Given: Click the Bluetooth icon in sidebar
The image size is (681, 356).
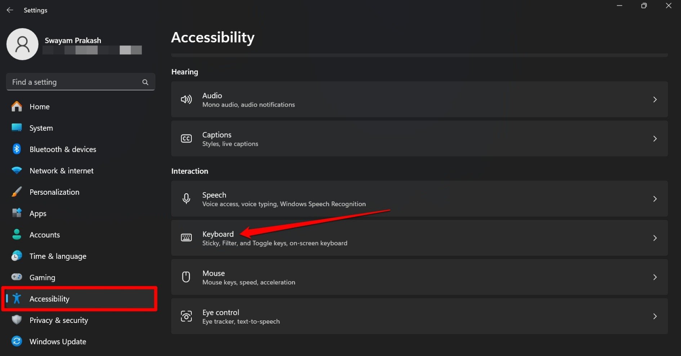Looking at the screenshot, I should pyautogui.click(x=17, y=149).
